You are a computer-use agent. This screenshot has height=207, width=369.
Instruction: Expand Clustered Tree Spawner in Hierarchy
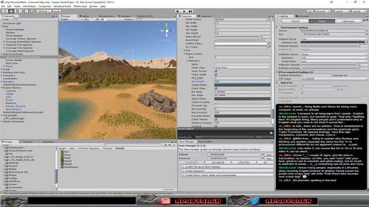click(4, 45)
